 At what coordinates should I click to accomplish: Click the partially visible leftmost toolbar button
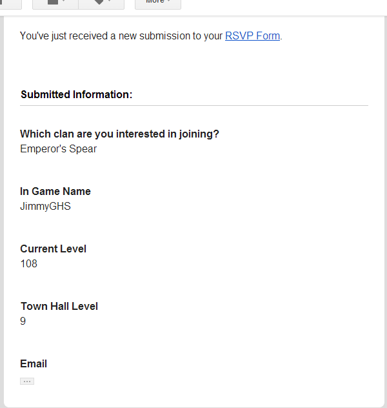[10, 3]
